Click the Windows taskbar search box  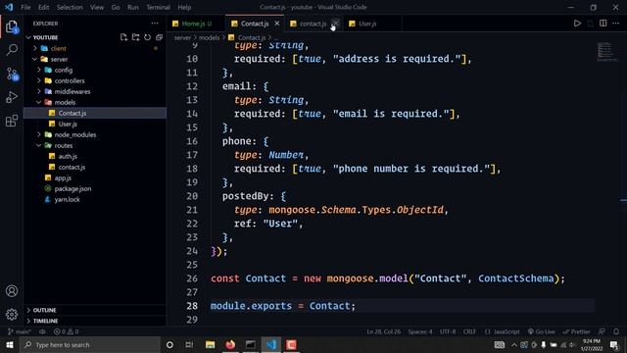point(90,344)
